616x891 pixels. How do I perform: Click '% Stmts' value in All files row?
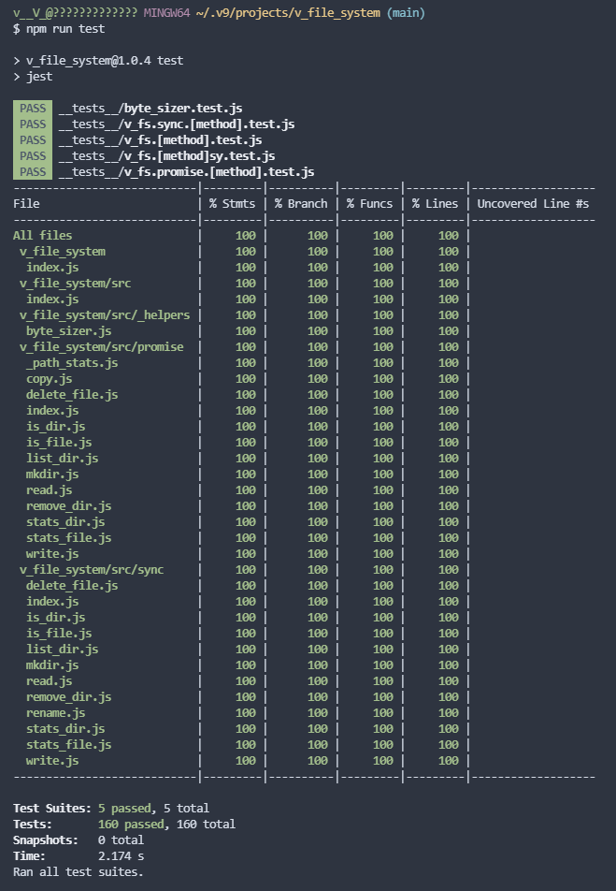[245, 235]
